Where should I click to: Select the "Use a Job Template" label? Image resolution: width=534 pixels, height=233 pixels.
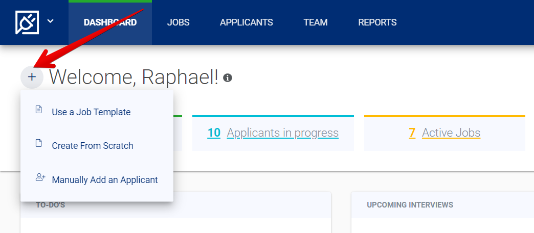pyautogui.click(x=91, y=112)
